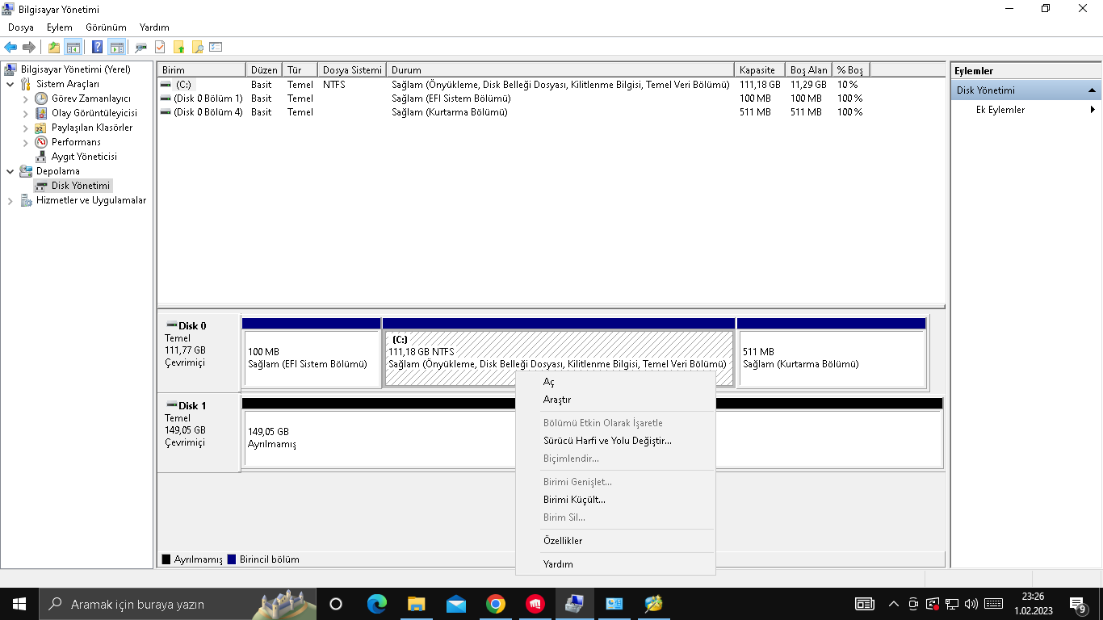The width and height of the screenshot is (1103, 620).
Task: Open the Dosya menu
Action: point(21,27)
